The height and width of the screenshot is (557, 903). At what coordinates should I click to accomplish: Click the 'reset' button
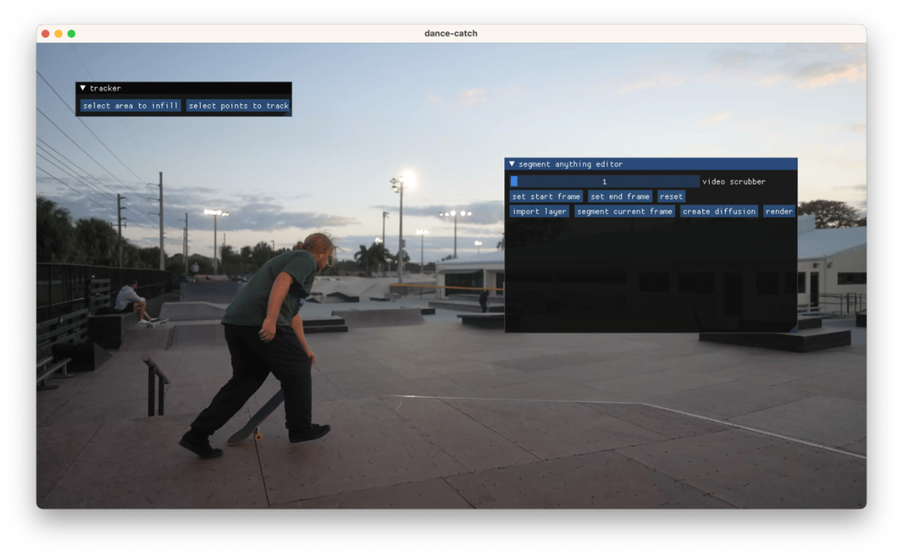(x=671, y=196)
